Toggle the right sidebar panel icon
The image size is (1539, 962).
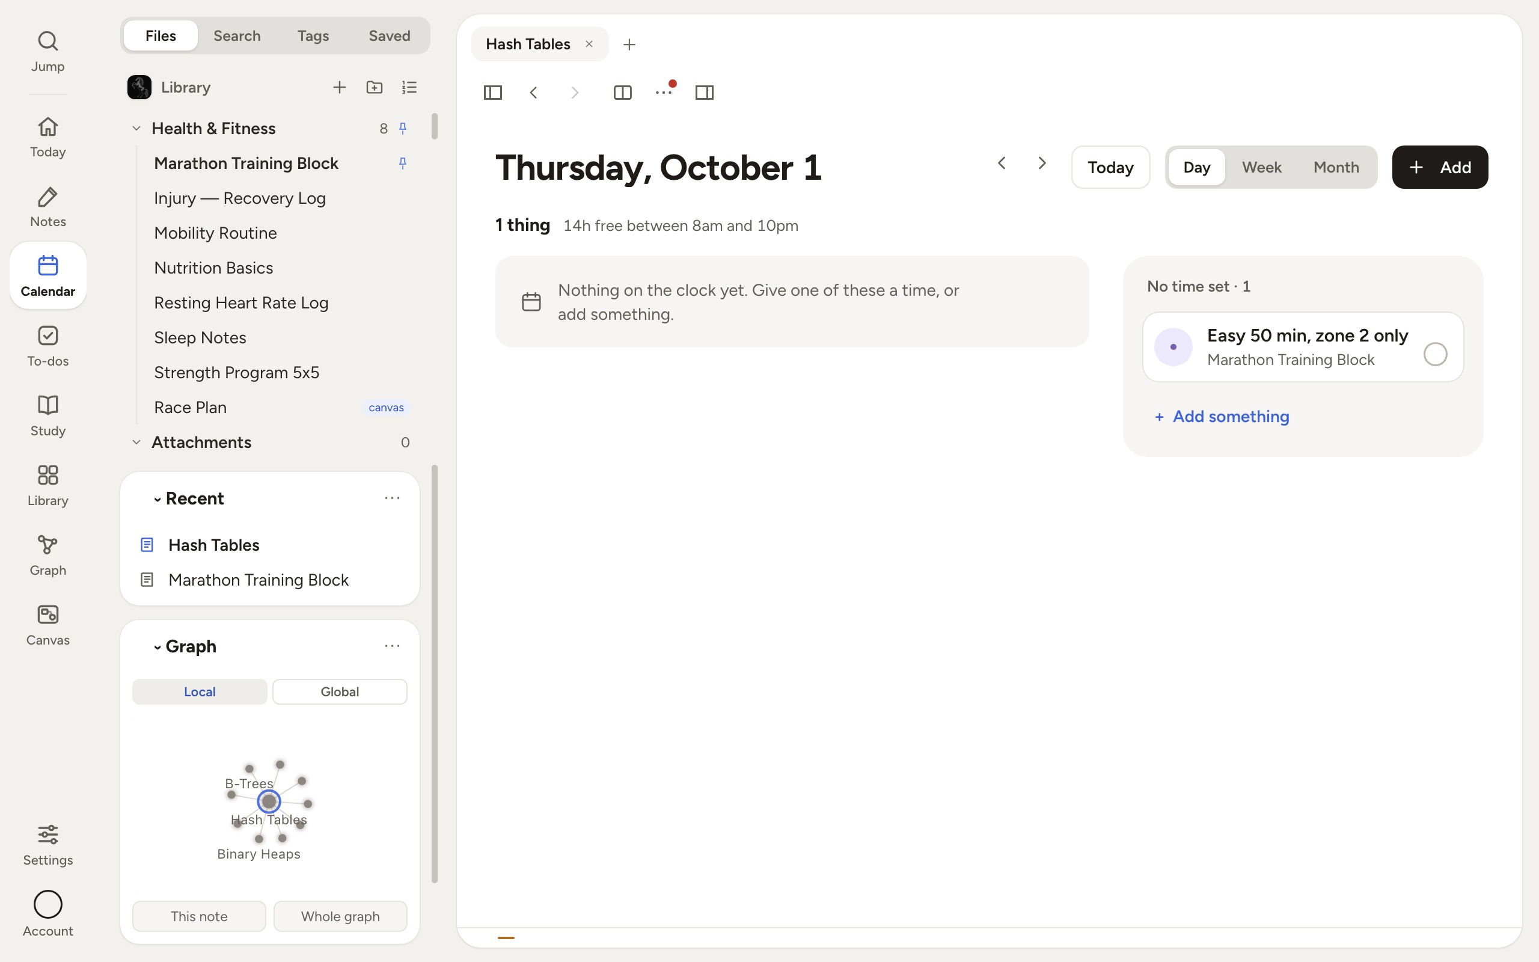705,93
